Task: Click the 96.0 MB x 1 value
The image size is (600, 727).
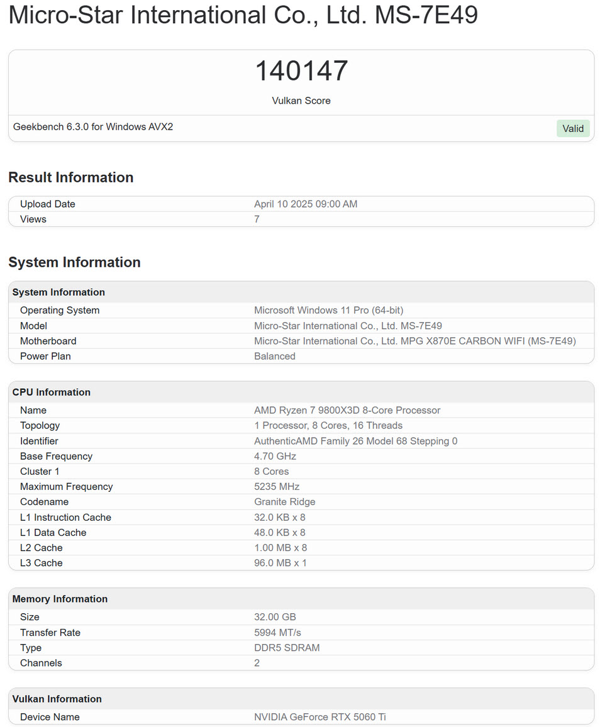Action: click(x=281, y=563)
